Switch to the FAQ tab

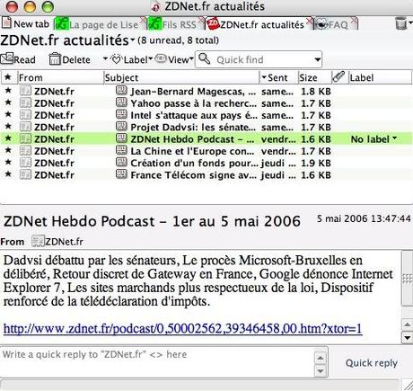coord(335,24)
